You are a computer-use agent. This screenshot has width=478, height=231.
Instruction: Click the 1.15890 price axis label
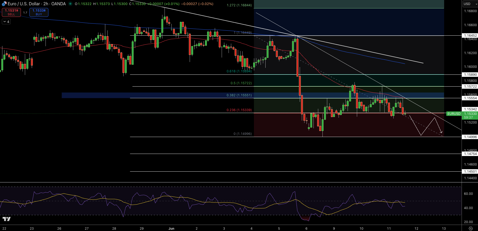tap(470, 75)
